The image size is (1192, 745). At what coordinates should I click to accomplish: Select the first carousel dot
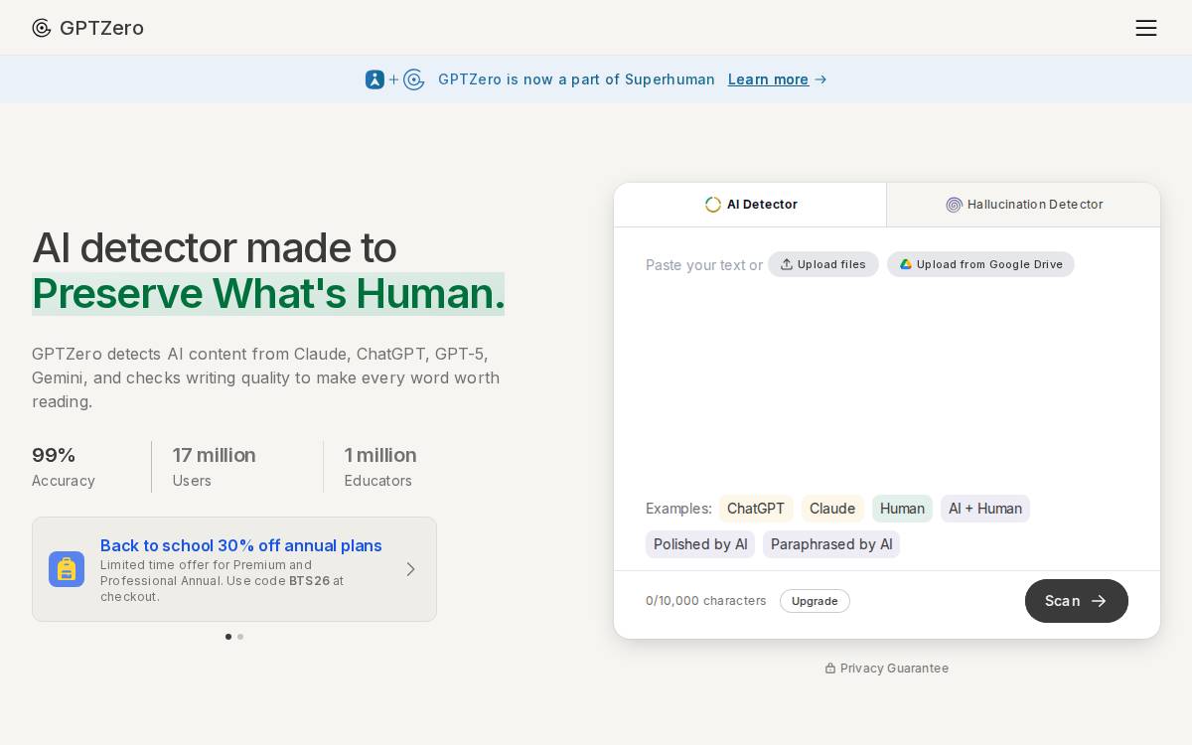click(x=228, y=637)
